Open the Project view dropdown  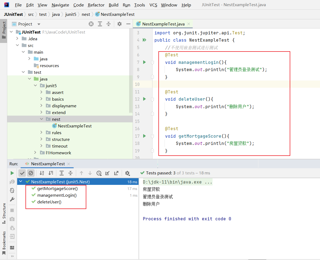click(39, 24)
